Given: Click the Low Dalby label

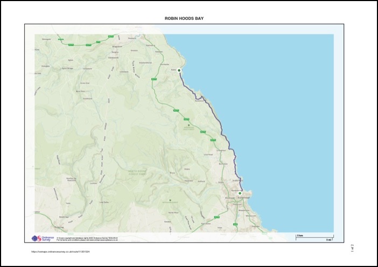Looking at the screenshot, I should pos(104,202).
